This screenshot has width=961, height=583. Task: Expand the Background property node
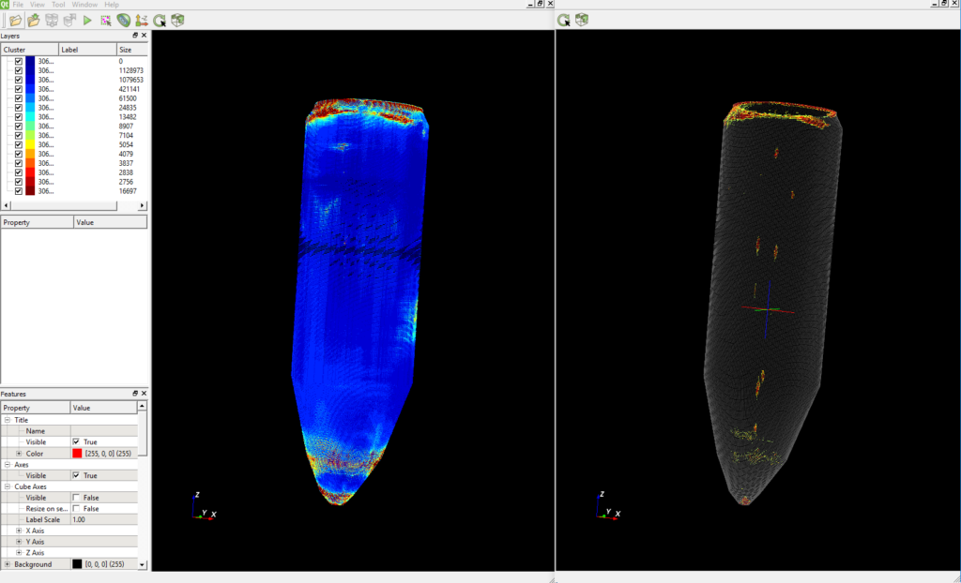pyautogui.click(x=8, y=564)
